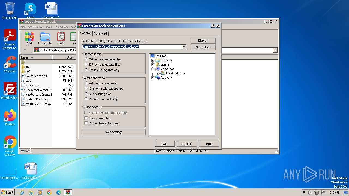Open the File menu in WinRAR

tap(23, 27)
